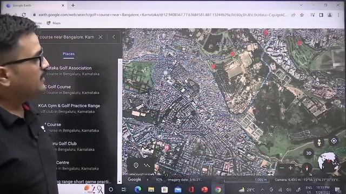
Task: View site information lock icon
Action: click(x=34, y=15)
